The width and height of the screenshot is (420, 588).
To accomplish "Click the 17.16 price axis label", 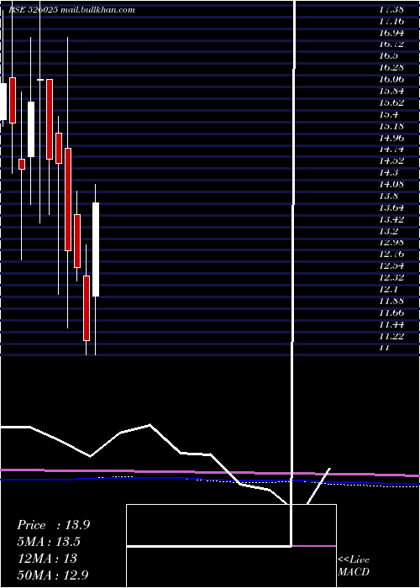I will point(391,21).
